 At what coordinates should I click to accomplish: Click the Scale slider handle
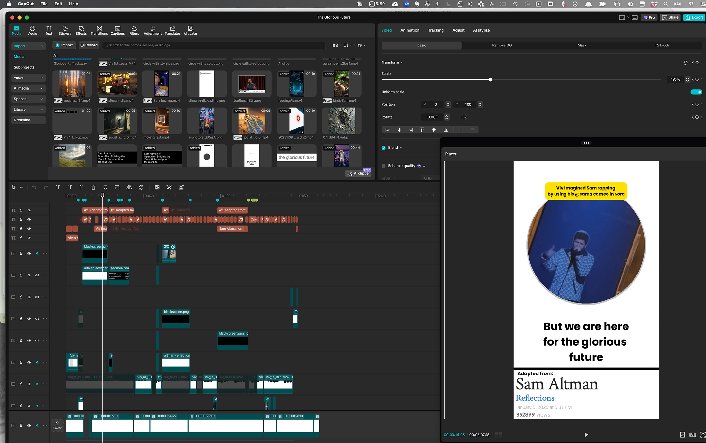tap(490, 79)
